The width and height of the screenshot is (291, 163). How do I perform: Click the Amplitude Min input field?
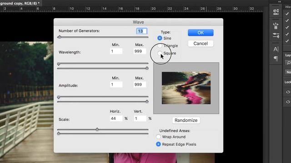tap(116, 85)
